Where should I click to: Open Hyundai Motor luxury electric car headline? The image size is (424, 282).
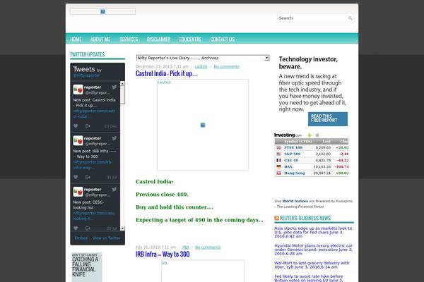point(313,250)
